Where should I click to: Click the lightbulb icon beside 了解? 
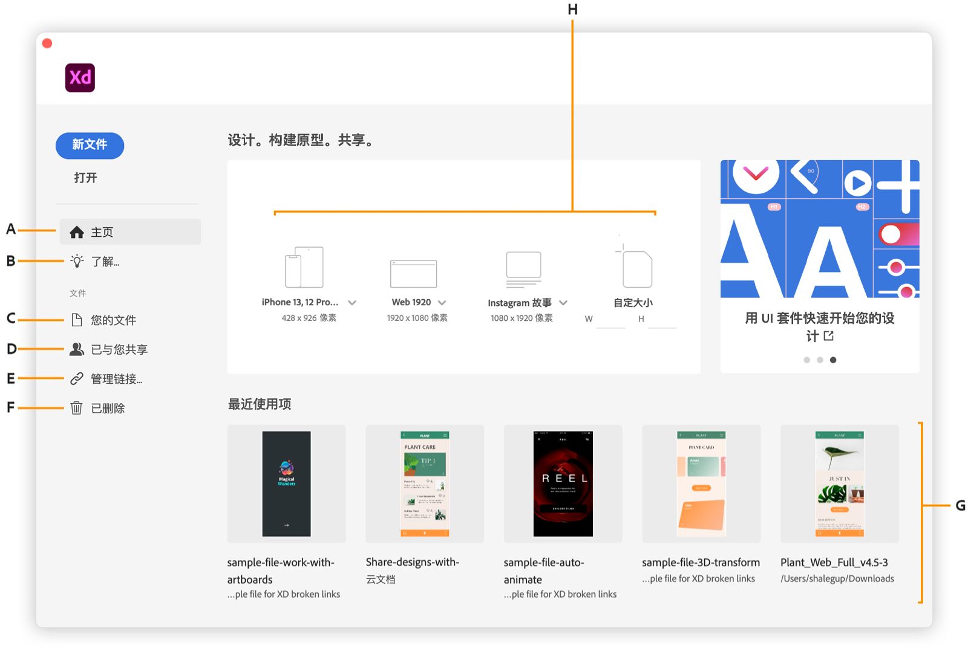tap(77, 261)
